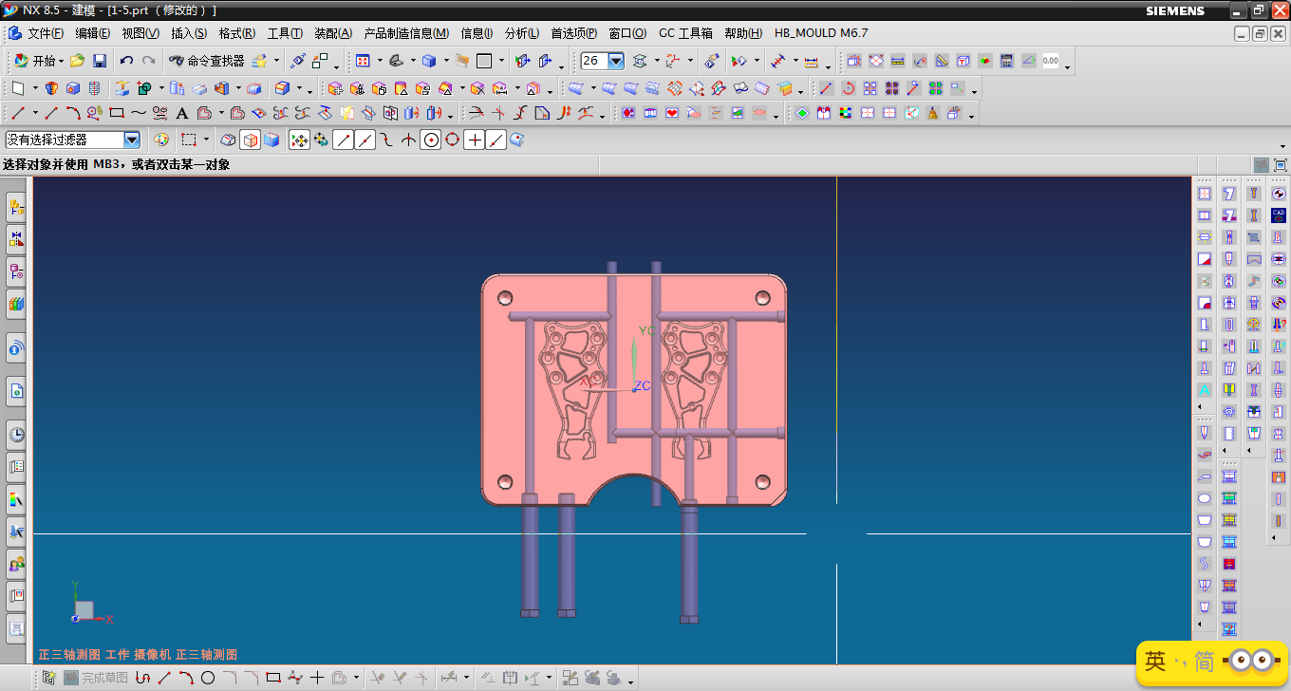The width and height of the screenshot is (1291, 691).
Task: Select the arc curve tool
Action: [73, 113]
